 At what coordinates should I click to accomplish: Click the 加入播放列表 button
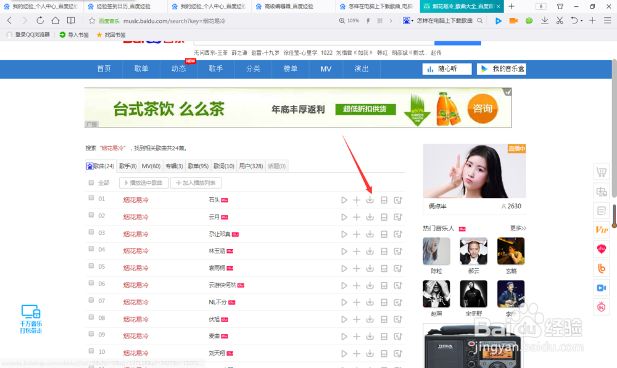tap(196, 183)
